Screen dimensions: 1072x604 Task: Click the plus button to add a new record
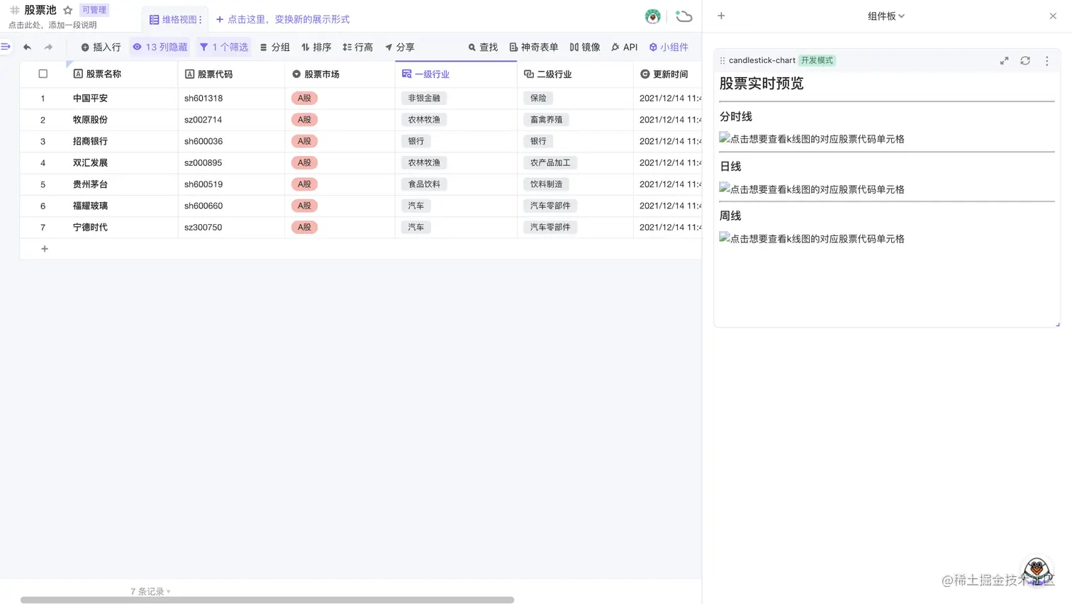(44, 249)
